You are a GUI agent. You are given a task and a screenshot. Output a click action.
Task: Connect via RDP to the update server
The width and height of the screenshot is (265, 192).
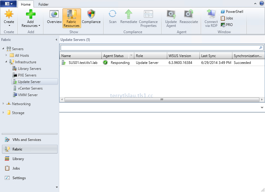pos(211,18)
